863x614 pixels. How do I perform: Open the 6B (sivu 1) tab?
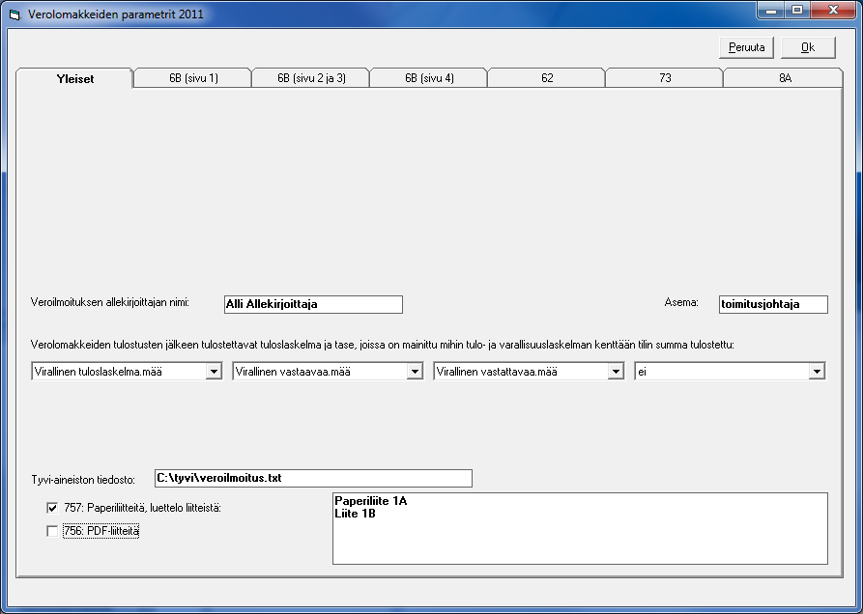(x=193, y=78)
